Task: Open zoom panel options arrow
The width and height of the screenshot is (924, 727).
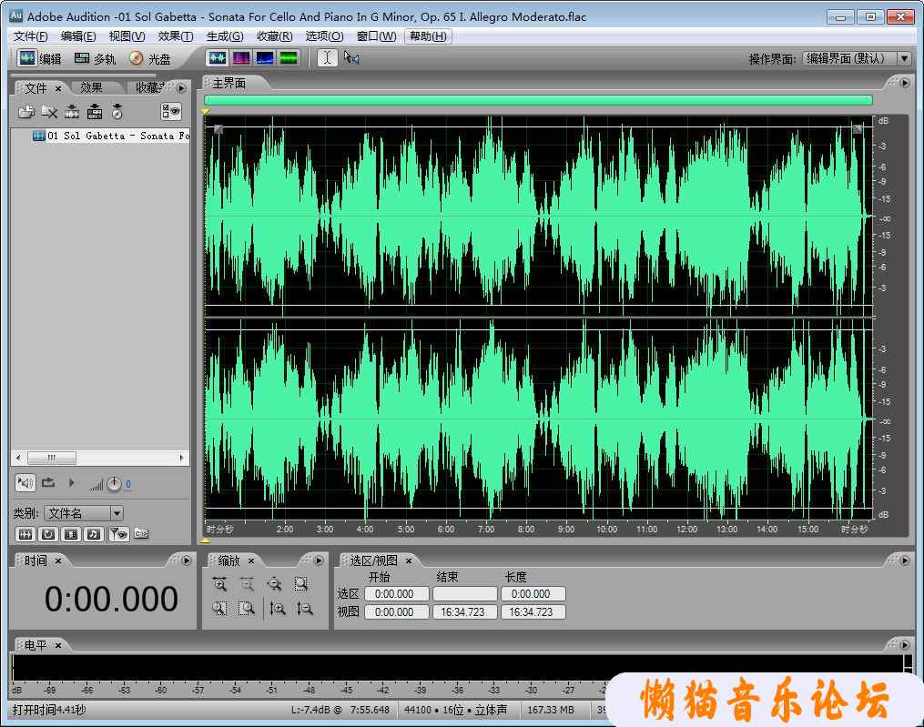Action: point(319,560)
